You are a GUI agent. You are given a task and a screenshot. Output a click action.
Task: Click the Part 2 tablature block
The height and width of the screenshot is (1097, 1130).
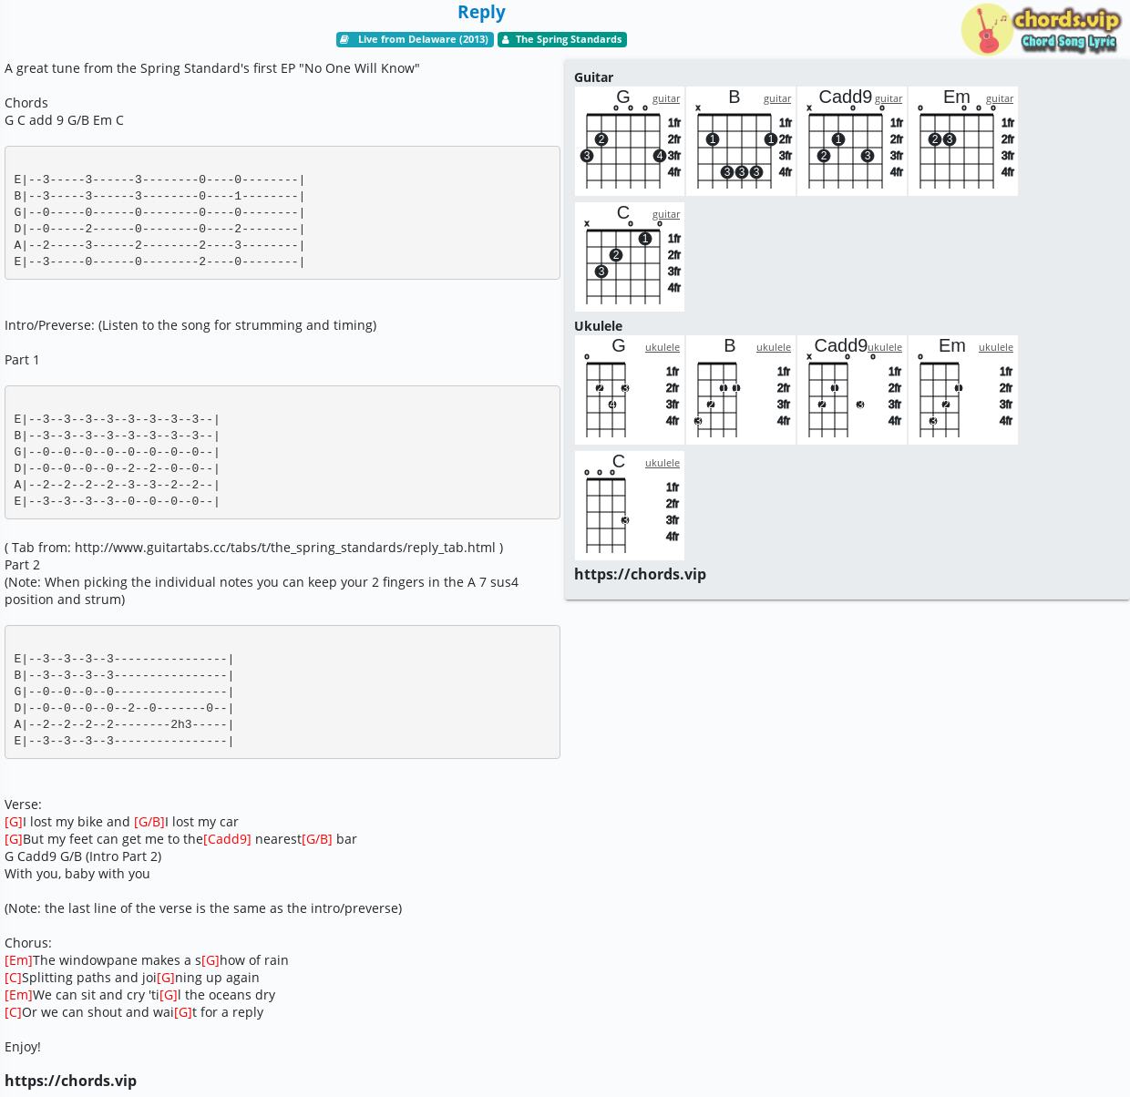[282, 692]
